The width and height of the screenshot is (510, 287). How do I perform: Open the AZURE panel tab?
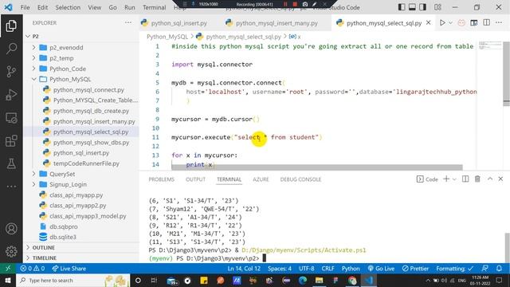coord(261,179)
